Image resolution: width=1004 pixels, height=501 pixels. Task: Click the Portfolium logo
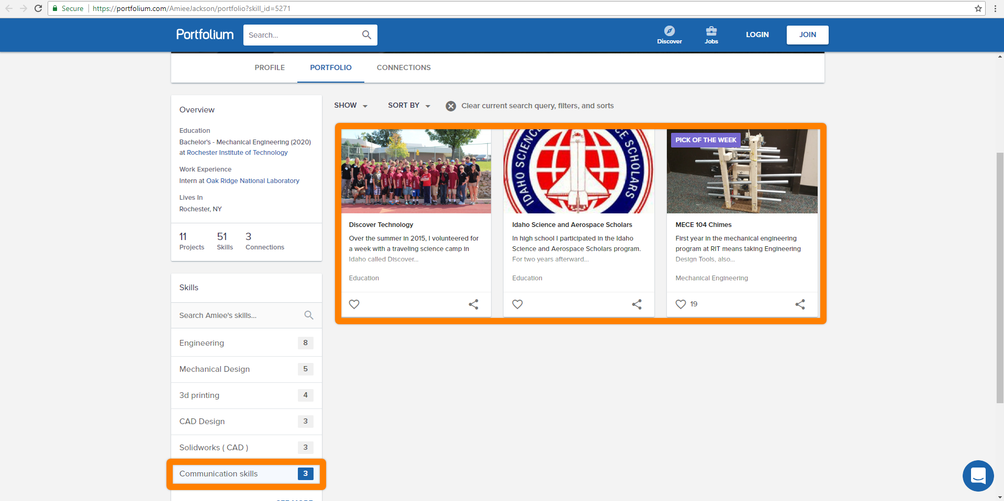205,35
